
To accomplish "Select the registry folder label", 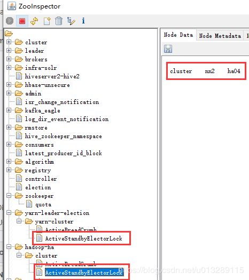I will (38, 171).
